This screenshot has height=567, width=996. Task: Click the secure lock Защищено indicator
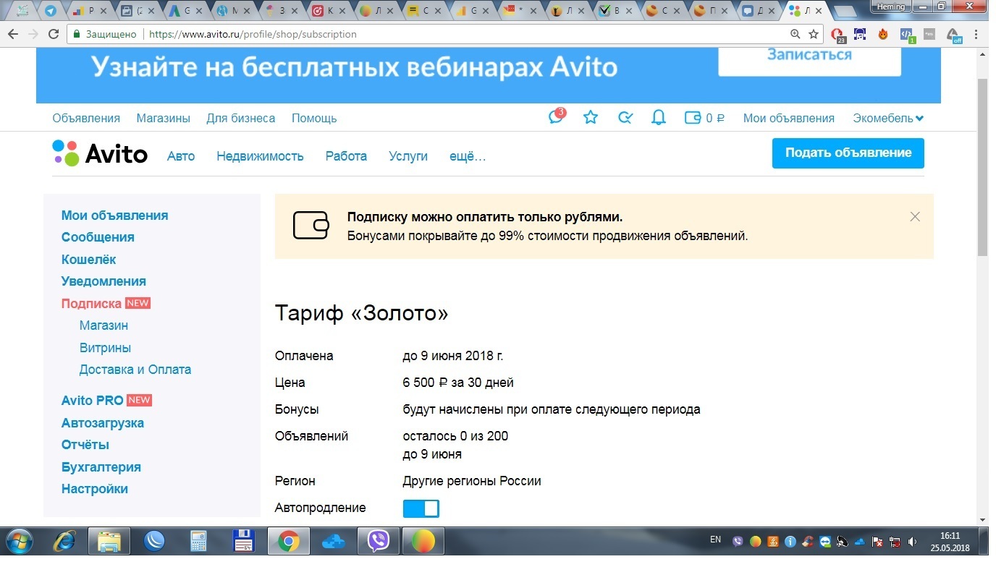click(105, 34)
